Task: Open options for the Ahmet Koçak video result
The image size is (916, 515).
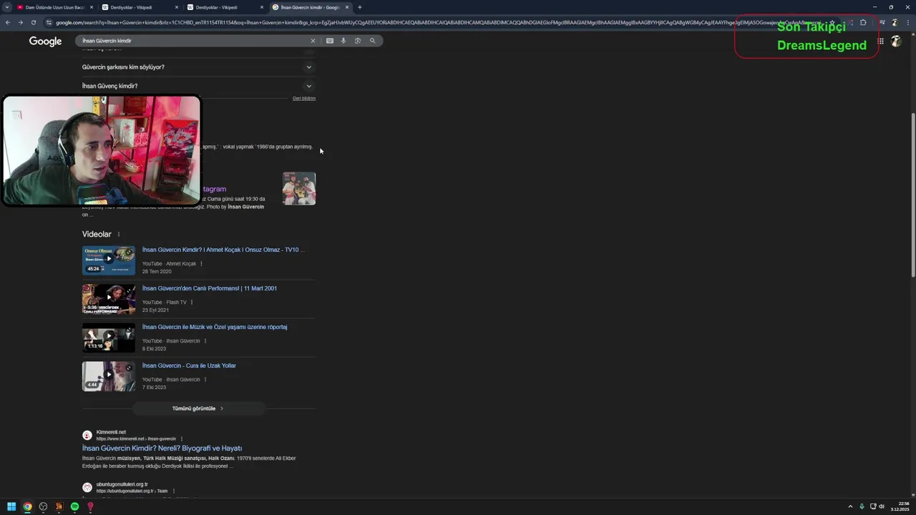Action: point(201,264)
